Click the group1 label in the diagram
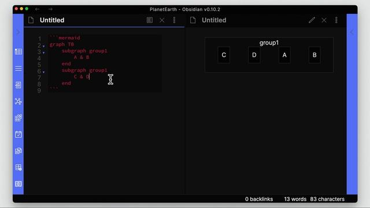370x208 pixels. [x=269, y=43]
